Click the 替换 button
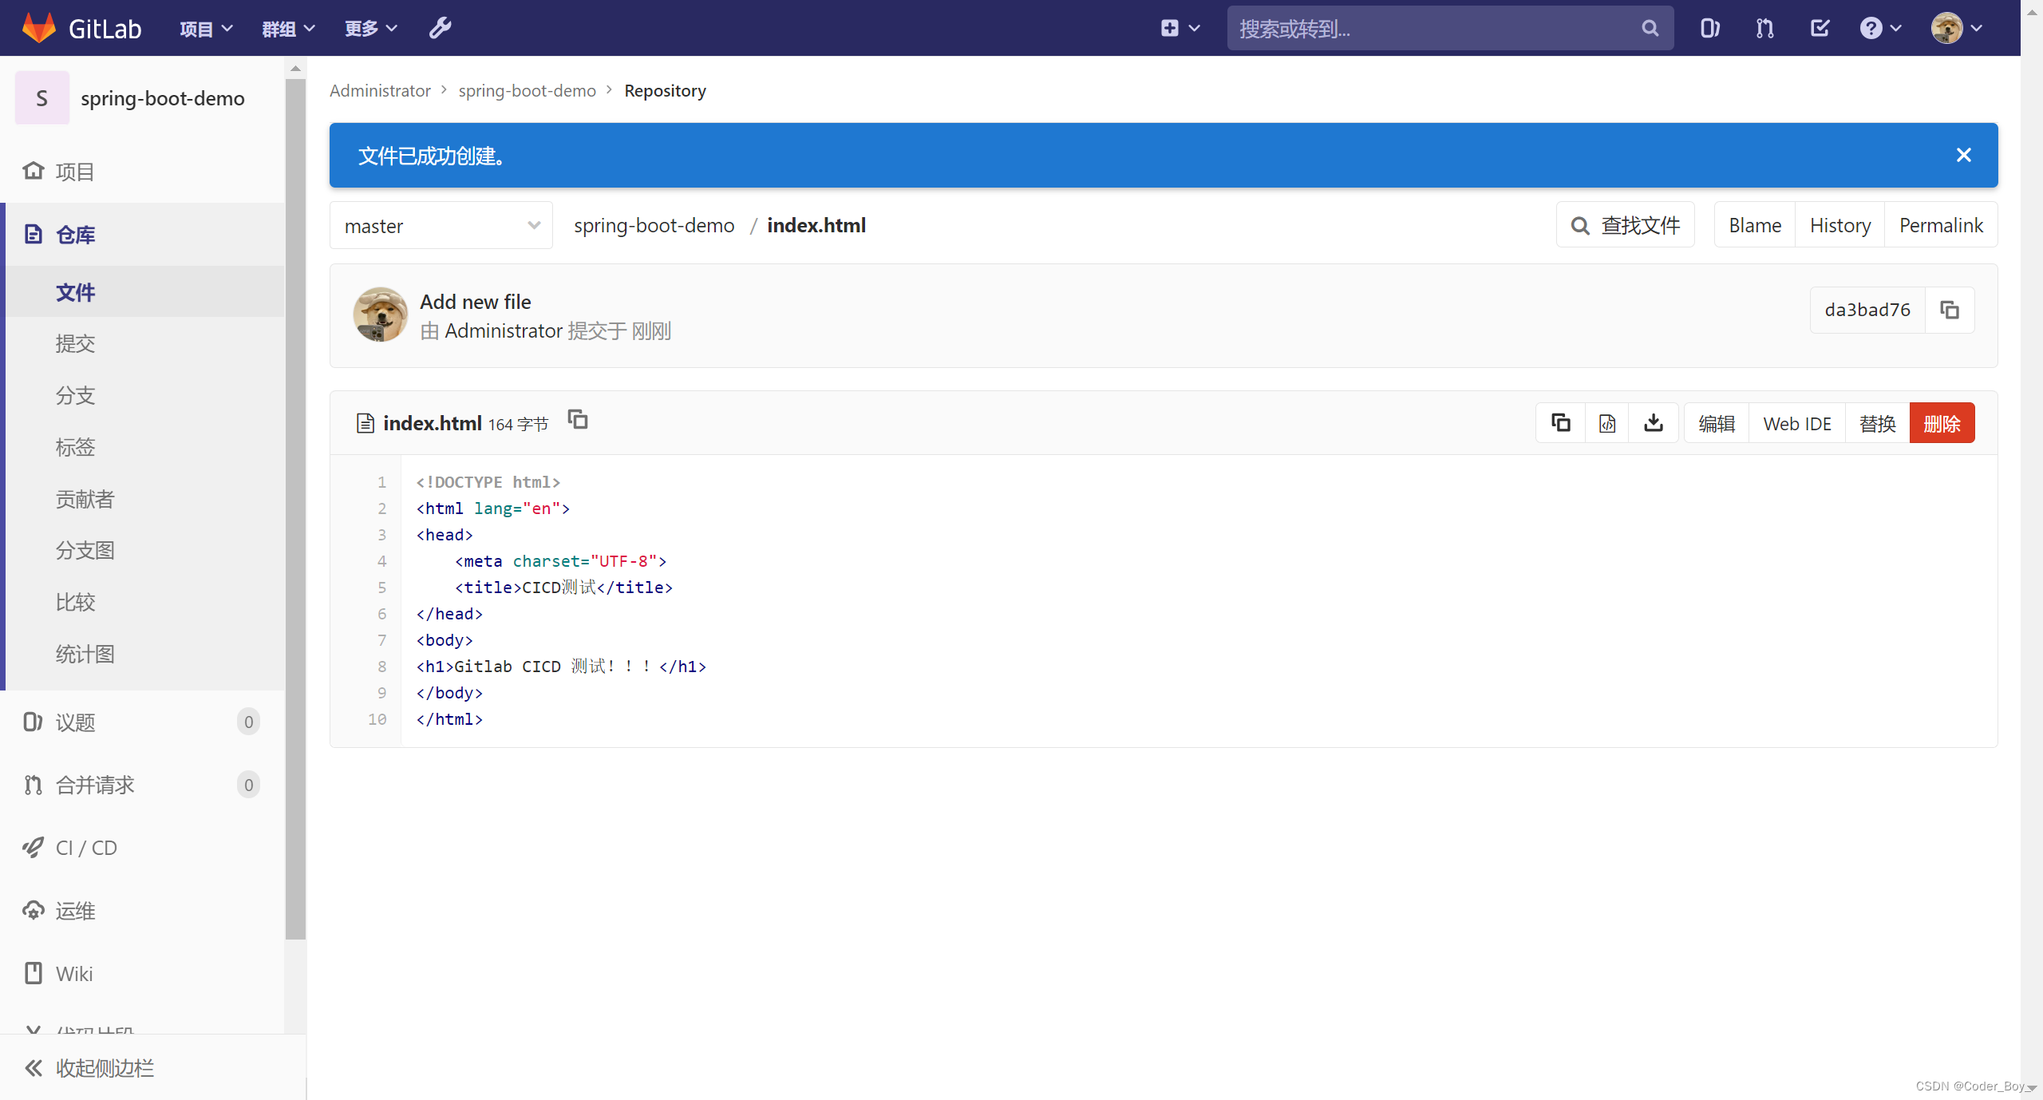 pos(1877,423)
